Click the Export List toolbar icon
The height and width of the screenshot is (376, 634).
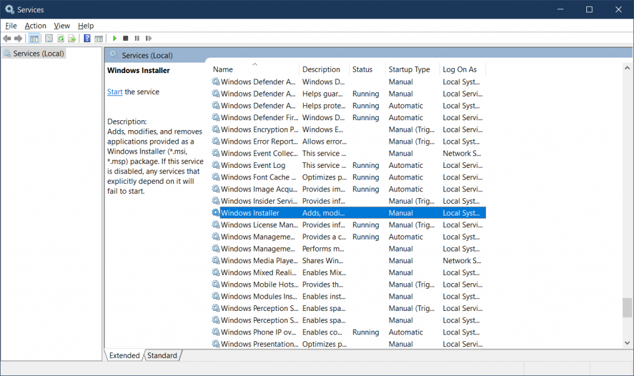pos(72,38)
